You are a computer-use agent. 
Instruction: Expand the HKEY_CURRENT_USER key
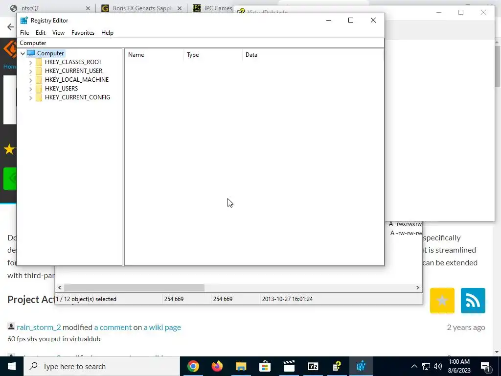click(31, 71)
